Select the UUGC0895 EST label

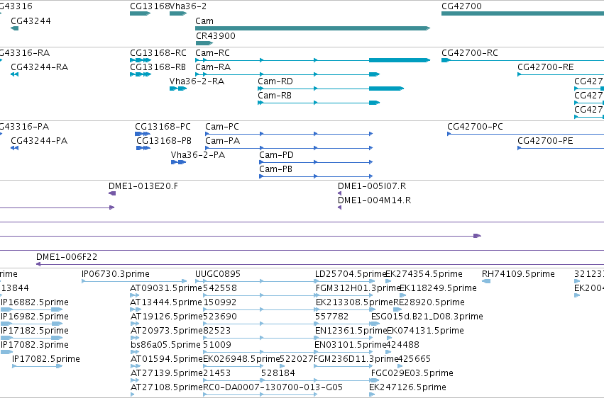tap(218, 274)
